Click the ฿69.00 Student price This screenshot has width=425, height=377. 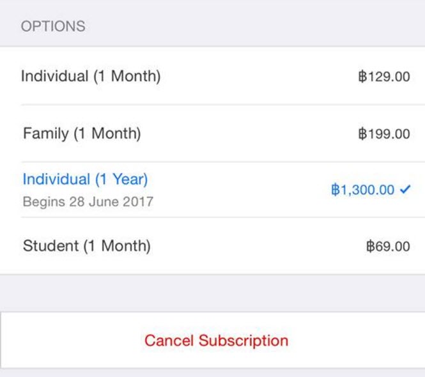(x=388, y=246)
